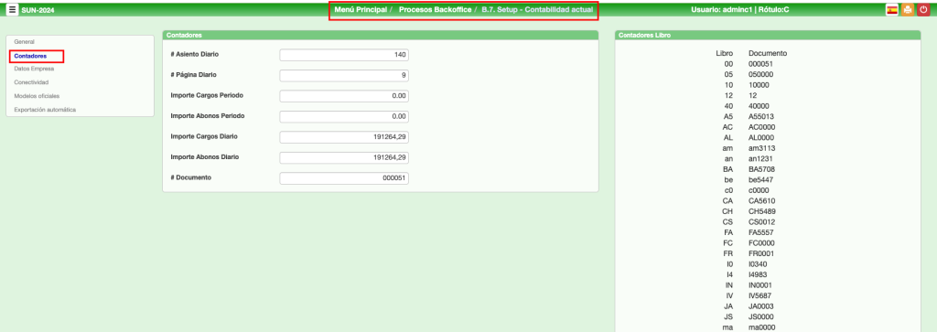Click the Usuario: adminc1 | Rótulo:C text
The image size is (937, 332).
pos(738,10)
